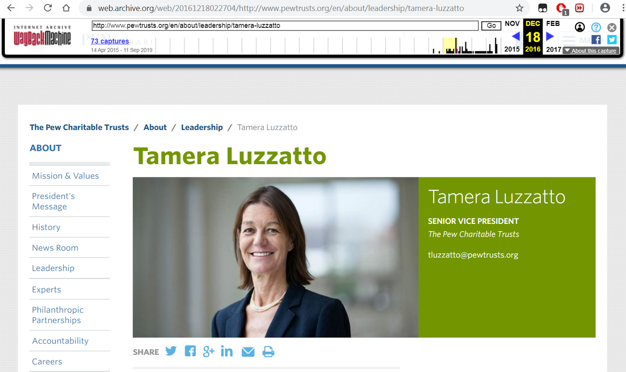Click Tamera Luzzatto's portrait photo
626x372 pixels.
click(x=275, y=257)
